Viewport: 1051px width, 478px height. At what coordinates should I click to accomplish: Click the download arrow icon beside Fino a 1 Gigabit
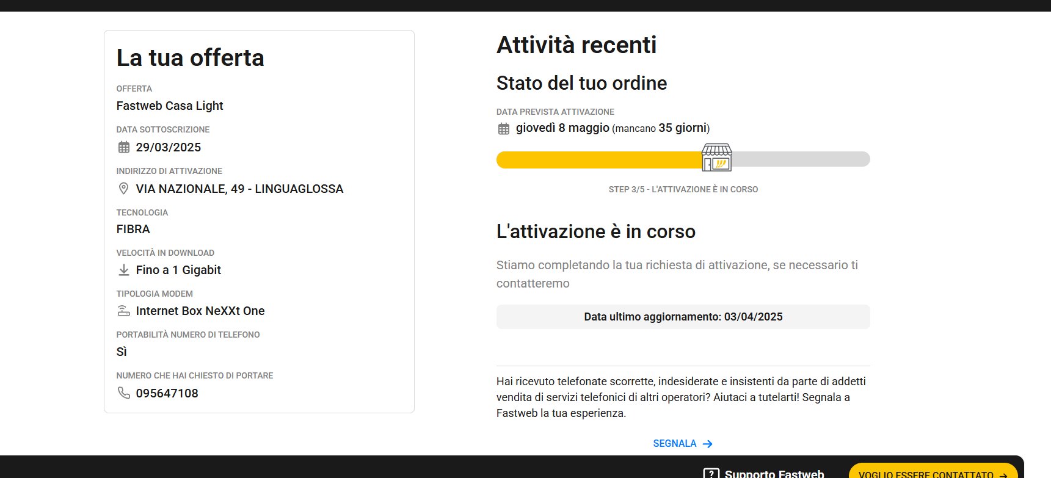coord(124,270)
